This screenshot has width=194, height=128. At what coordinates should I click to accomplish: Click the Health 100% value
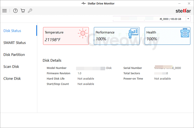[152, 39]
